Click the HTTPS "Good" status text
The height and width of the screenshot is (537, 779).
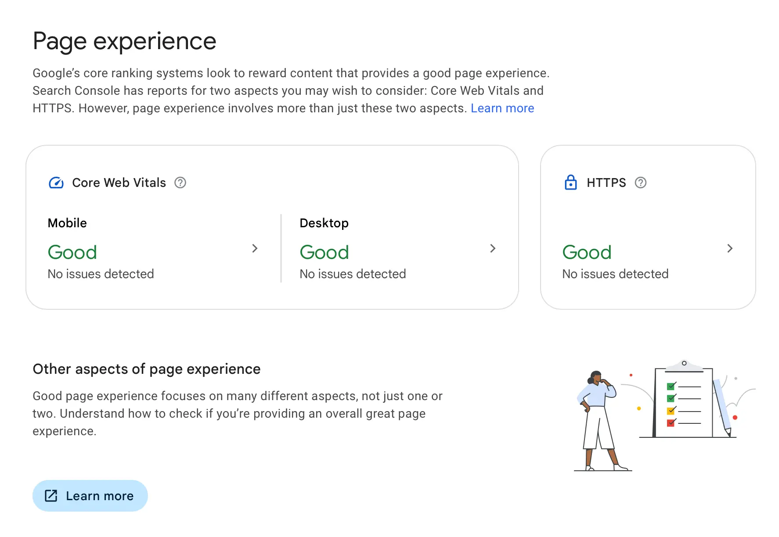[x=587, y=253]
